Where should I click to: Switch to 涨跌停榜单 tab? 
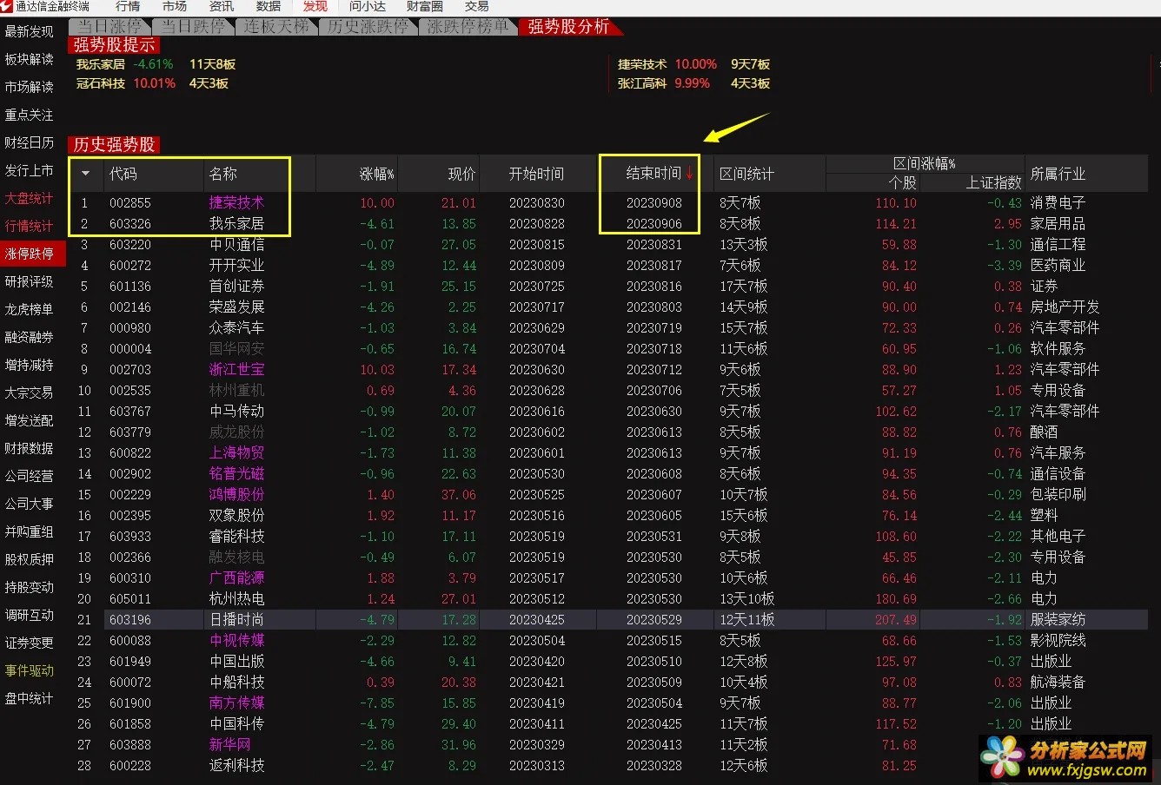click(468, 27)
